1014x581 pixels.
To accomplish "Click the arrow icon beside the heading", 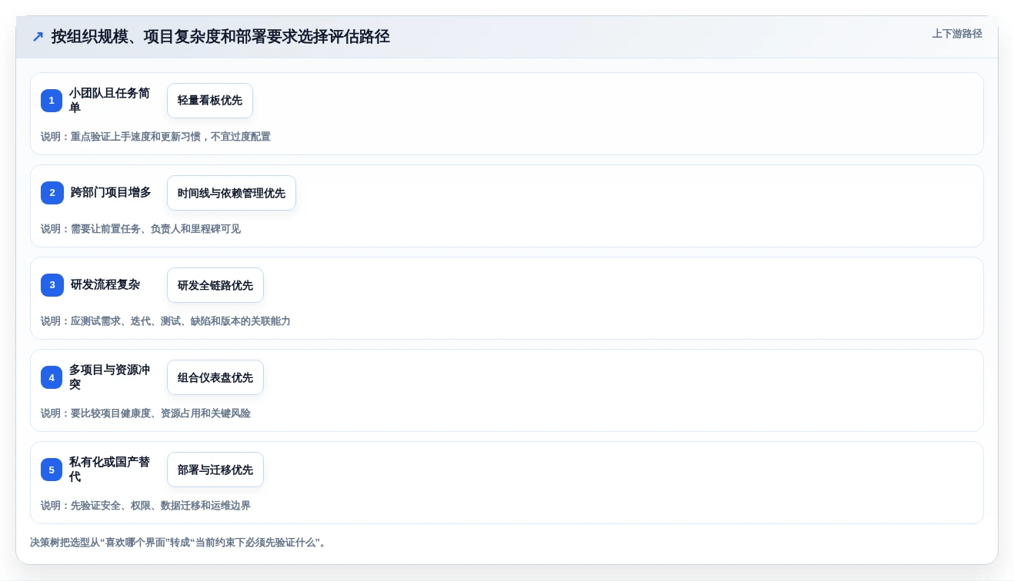I will click(38, 36).
